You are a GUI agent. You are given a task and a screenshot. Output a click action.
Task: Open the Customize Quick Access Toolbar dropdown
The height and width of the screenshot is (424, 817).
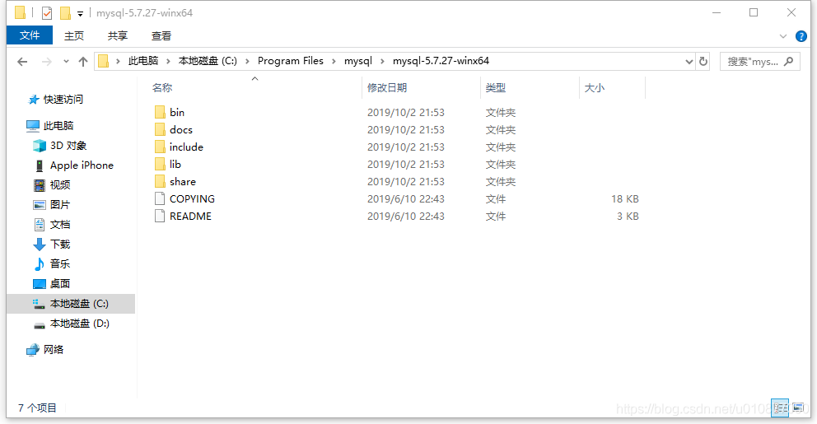tap(80, 13)
